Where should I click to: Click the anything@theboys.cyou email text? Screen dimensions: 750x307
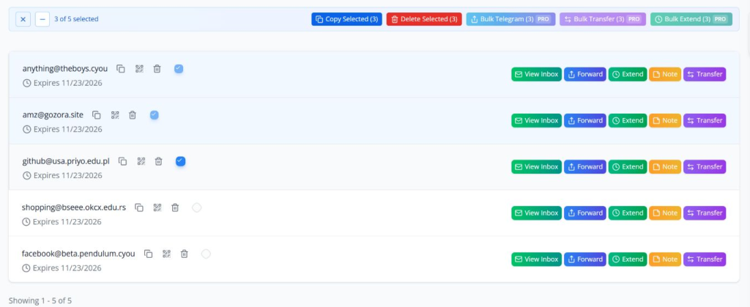click(65, 69)
